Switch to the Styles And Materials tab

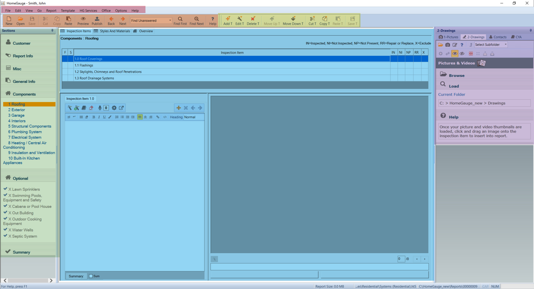(x=115, y=31)
